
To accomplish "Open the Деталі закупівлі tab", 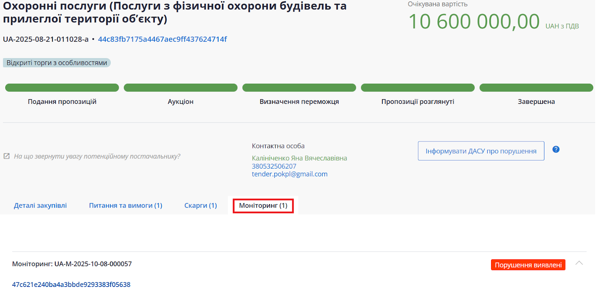I will [40, 205].
